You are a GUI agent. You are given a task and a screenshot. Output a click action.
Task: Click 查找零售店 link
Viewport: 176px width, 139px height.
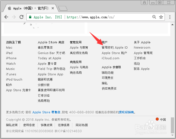point(45,48)
